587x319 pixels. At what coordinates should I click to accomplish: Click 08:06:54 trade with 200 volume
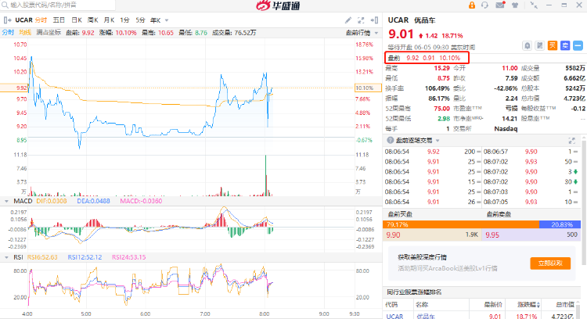[x=431, y=152]
